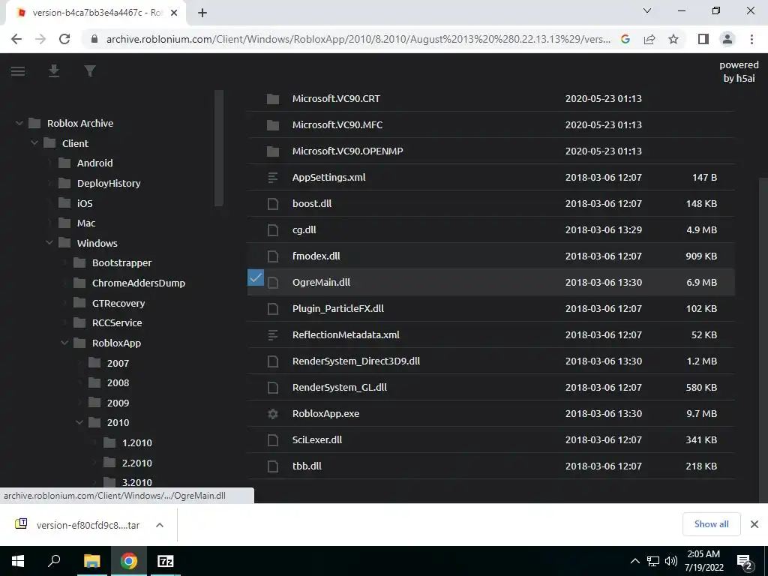The image size is (768, 576).
Task: Click the Google search icon in address bar
Action: 625,39
